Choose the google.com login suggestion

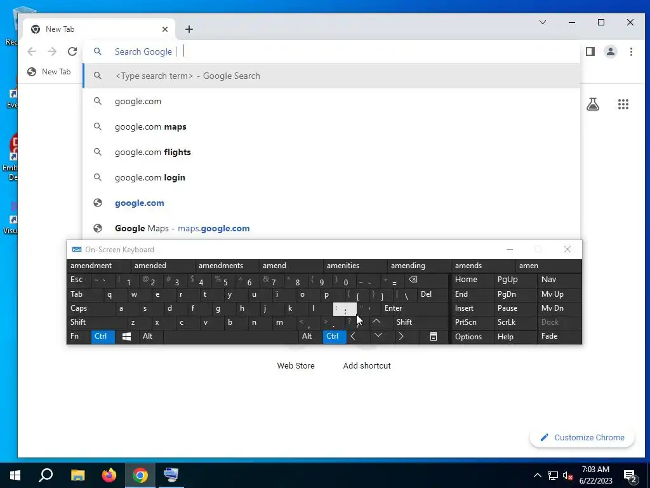pos(331,177)
